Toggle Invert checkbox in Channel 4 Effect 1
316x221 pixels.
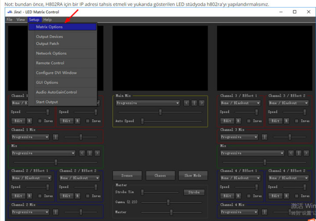tap(249, 196)
